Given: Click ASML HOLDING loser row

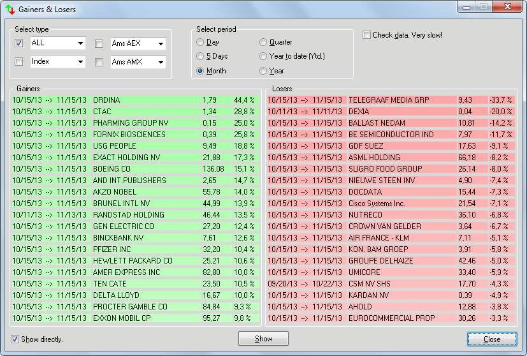Looking at the screenshot, I should [x=391, y=157].
